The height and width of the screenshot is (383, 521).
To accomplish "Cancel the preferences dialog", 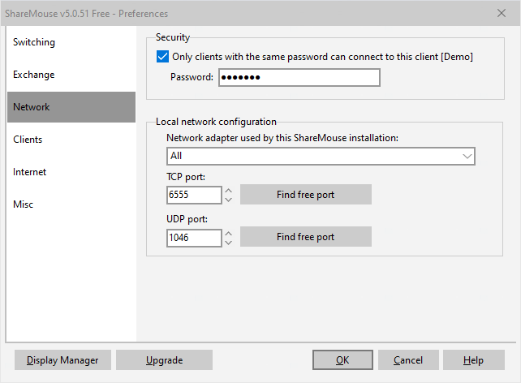I will click(x=408, y=360).
